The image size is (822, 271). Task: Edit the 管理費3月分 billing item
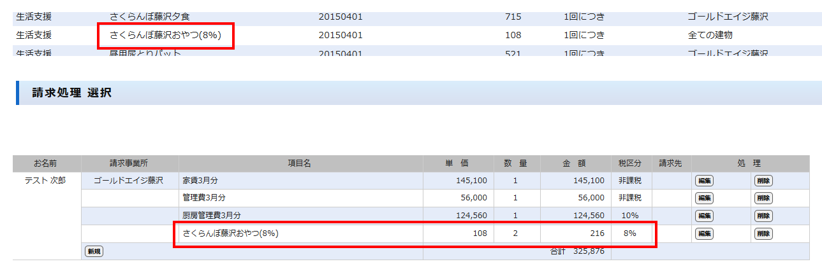point(705,198)
